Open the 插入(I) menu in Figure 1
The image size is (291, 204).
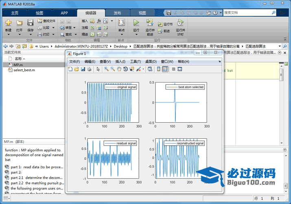pyautogui.click(x=120, y=62)
